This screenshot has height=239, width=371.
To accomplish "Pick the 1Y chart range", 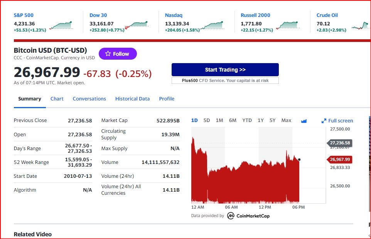I will [x=260, y=120].
